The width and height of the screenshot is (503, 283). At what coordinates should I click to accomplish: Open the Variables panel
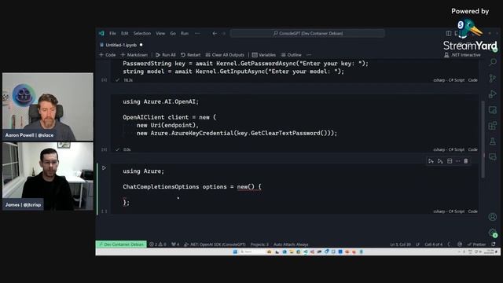click(x=264, y=55)
